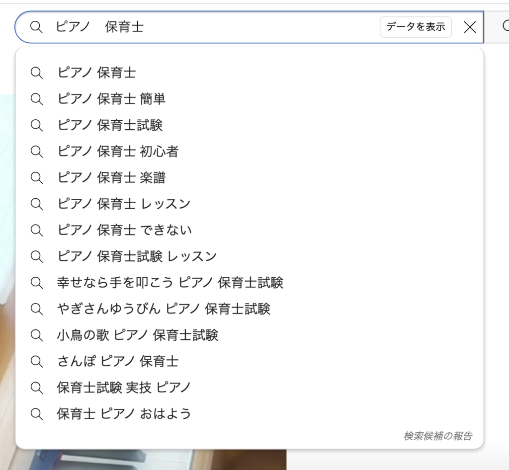The image size is (509, 470).
Task: Click the magnifier icon inside the search box
Action: 36,27
